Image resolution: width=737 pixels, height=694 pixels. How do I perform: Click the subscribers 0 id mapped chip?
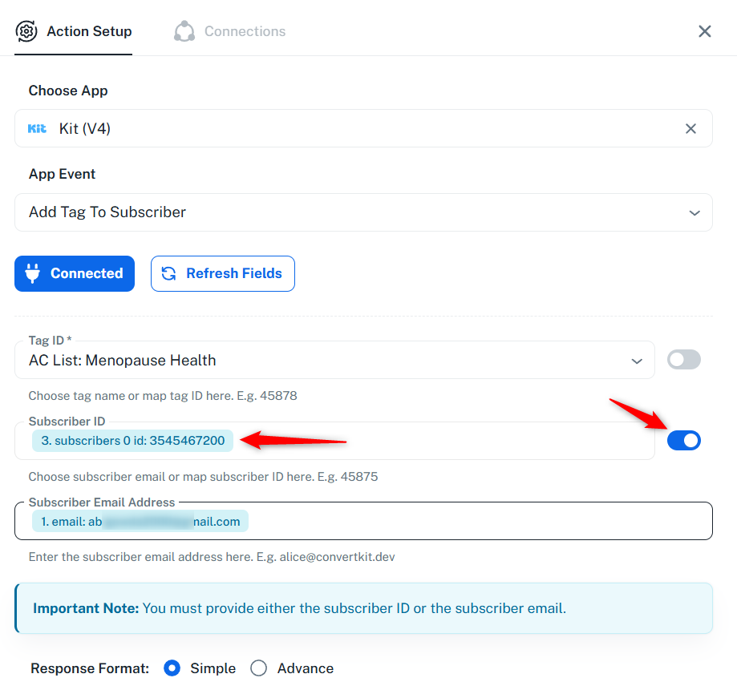point(132,441)
